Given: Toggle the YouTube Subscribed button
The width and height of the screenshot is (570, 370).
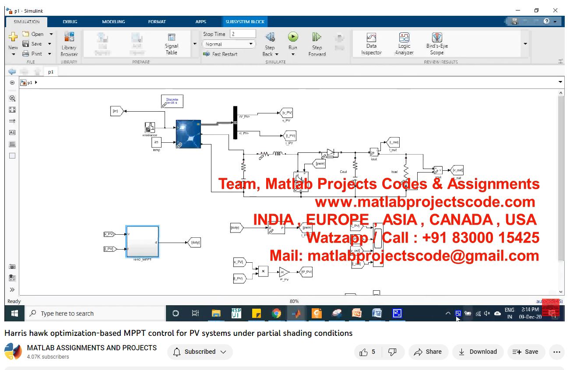Looking at the screenshot, I should (x=200, y=352).
